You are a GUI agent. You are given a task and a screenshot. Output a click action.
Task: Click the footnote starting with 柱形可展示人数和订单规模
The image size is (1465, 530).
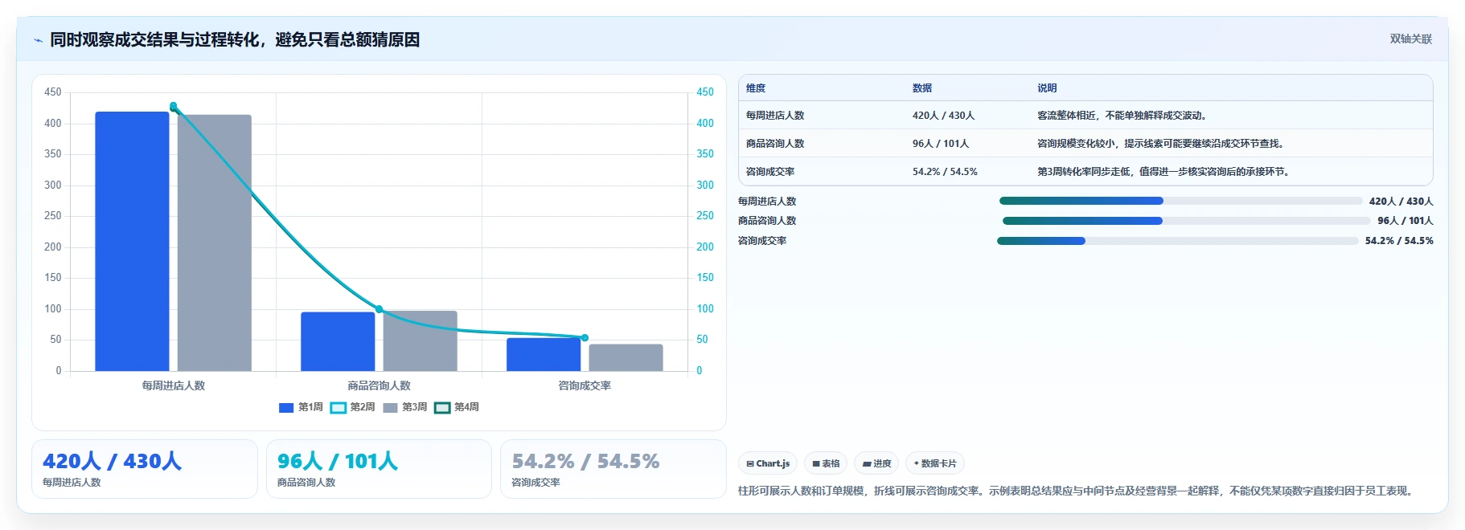pyautogui.click(x=1077, y=491)
